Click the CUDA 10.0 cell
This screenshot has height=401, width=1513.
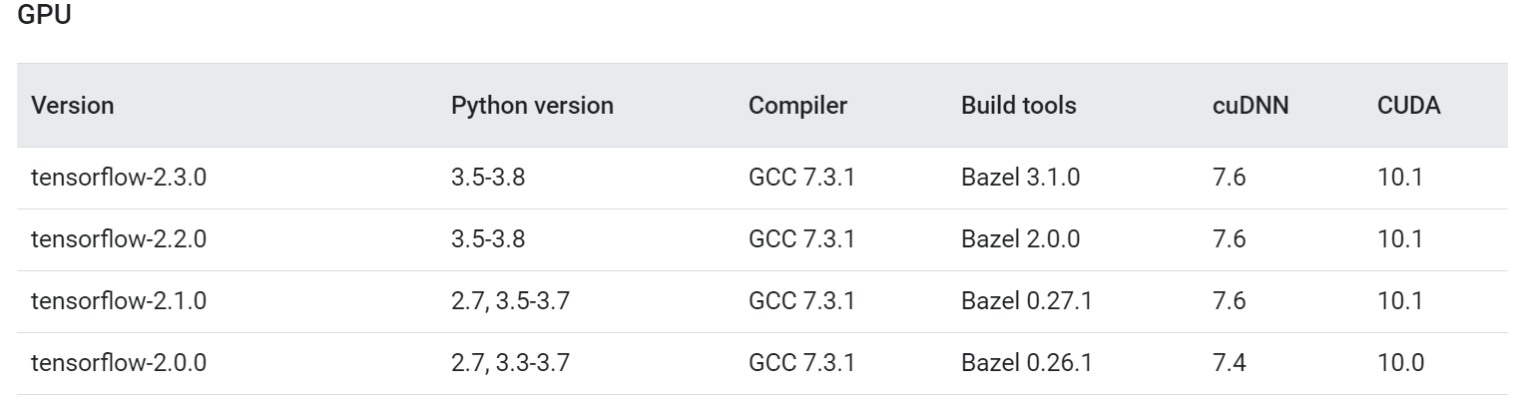[x=1399, y=363]
